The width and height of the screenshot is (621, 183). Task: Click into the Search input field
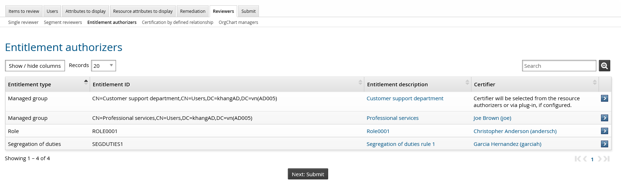(559, 66)
